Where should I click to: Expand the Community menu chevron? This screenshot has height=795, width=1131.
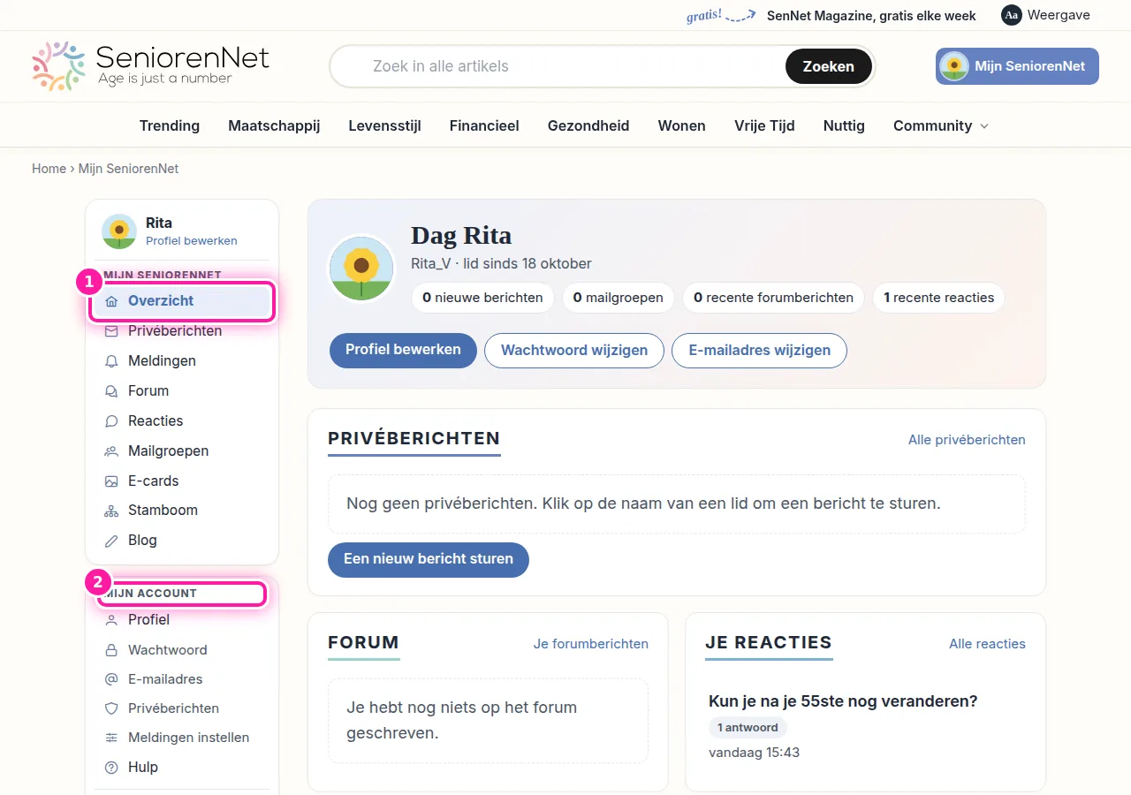984,126
